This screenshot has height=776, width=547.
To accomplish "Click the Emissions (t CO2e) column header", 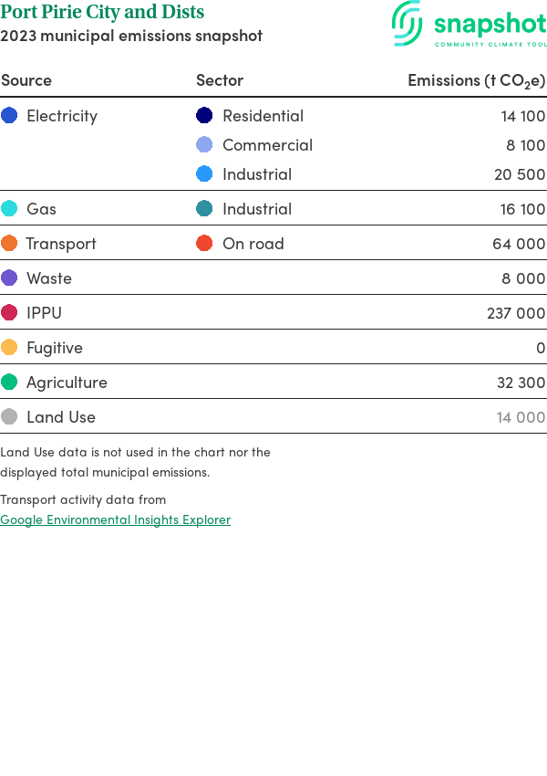I will (476, 80).
